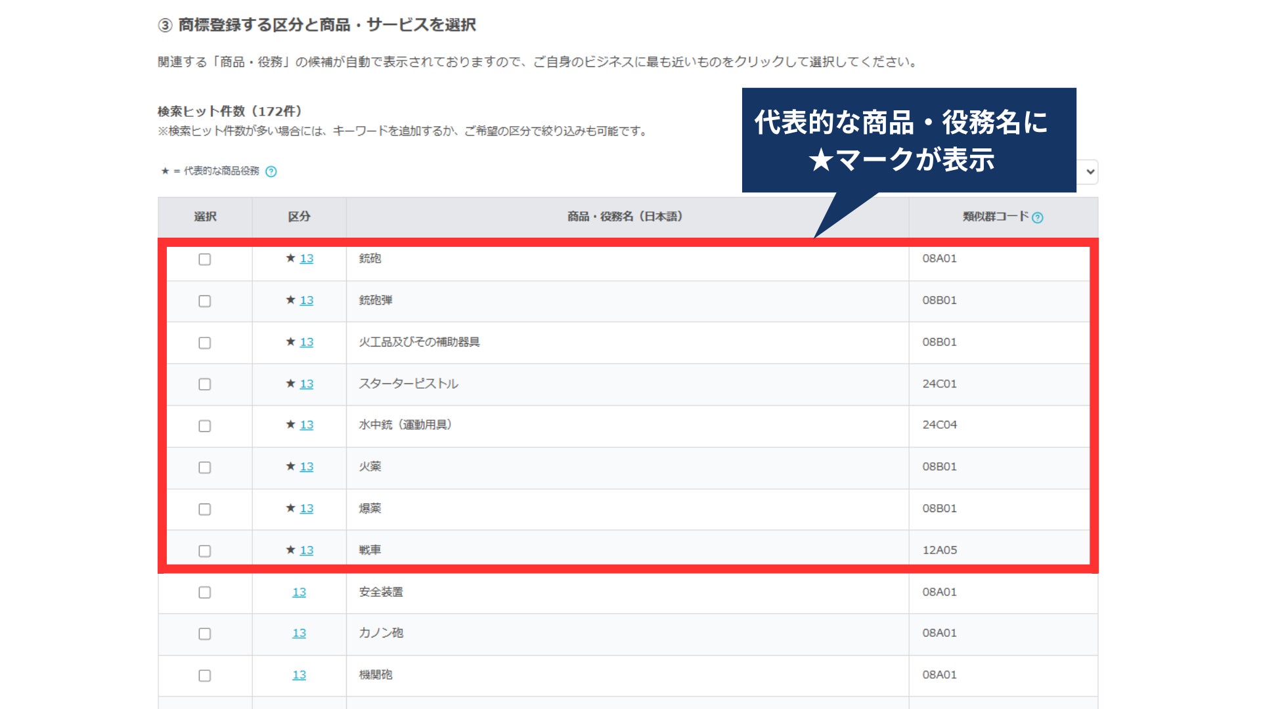Image resolution: width=1261 pixels, height=709 pixels.
Task: Click the 商品・役務名(日本語) column header
Action: (626, 217)
